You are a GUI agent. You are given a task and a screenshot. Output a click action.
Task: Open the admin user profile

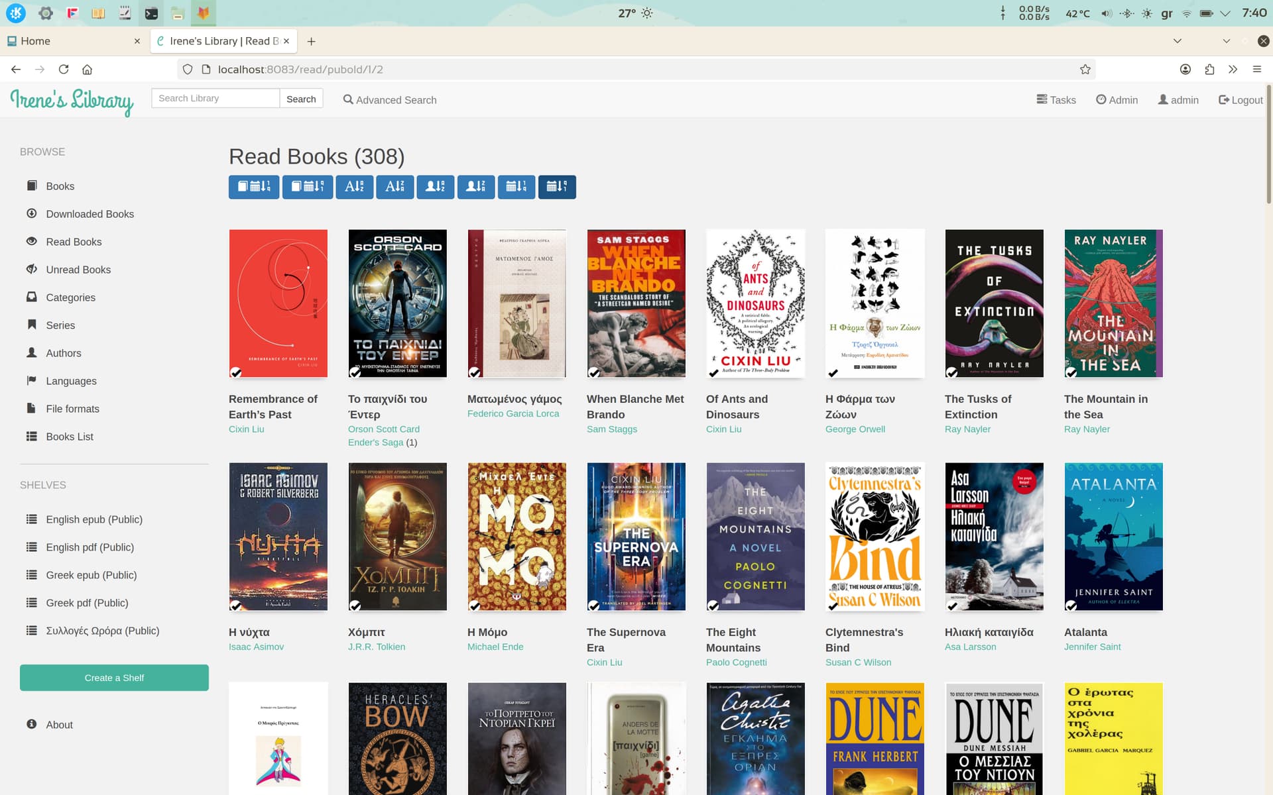[x=1178, y=99]
